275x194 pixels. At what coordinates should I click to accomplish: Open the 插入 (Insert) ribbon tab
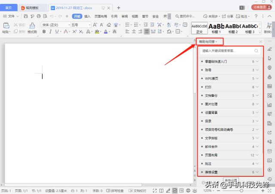point(87,16)
